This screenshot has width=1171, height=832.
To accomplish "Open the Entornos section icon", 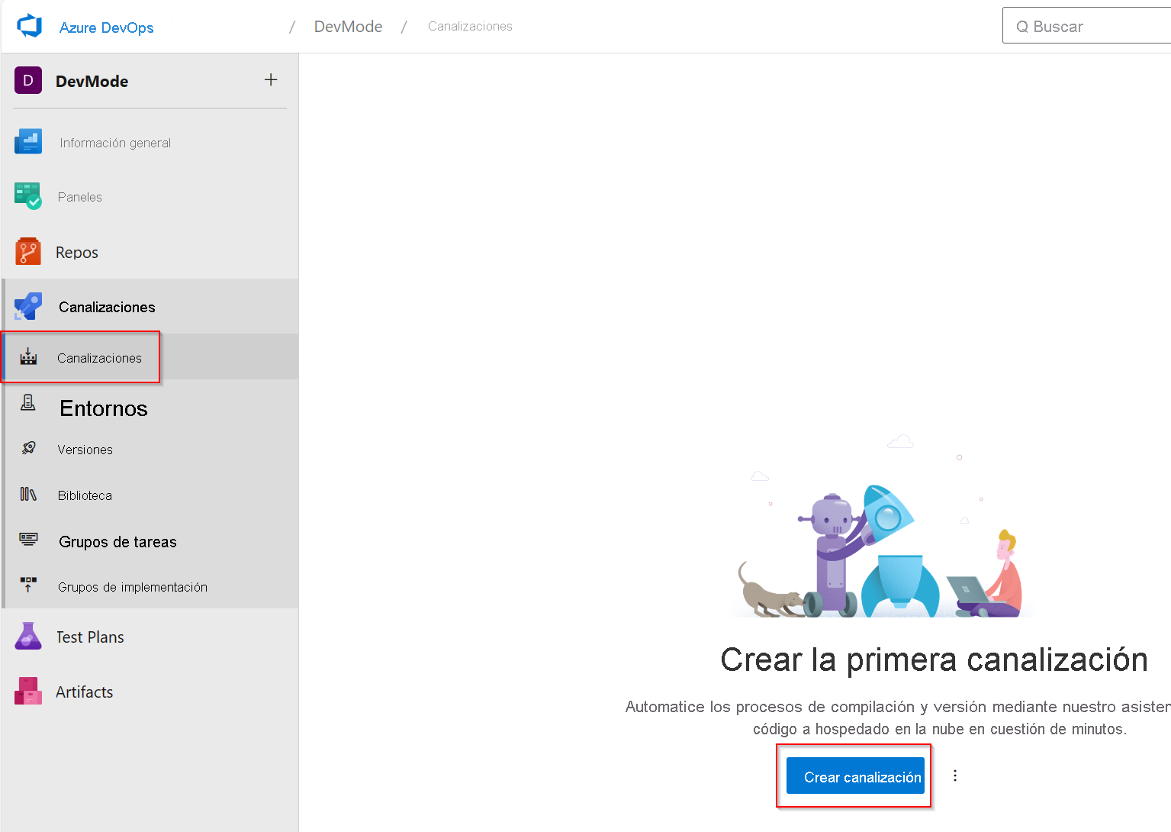I will coord(27,403).
